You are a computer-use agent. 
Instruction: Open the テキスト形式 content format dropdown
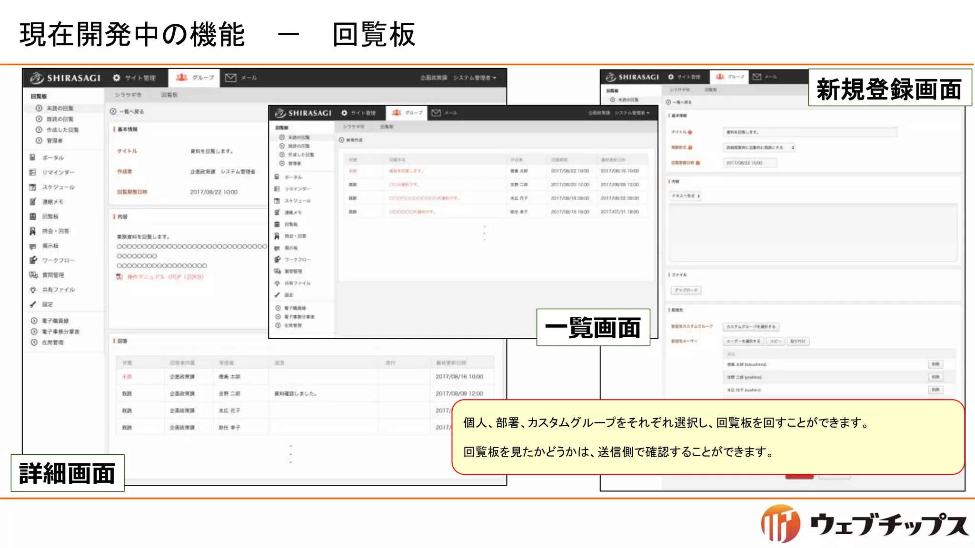(x=686, y=196)
